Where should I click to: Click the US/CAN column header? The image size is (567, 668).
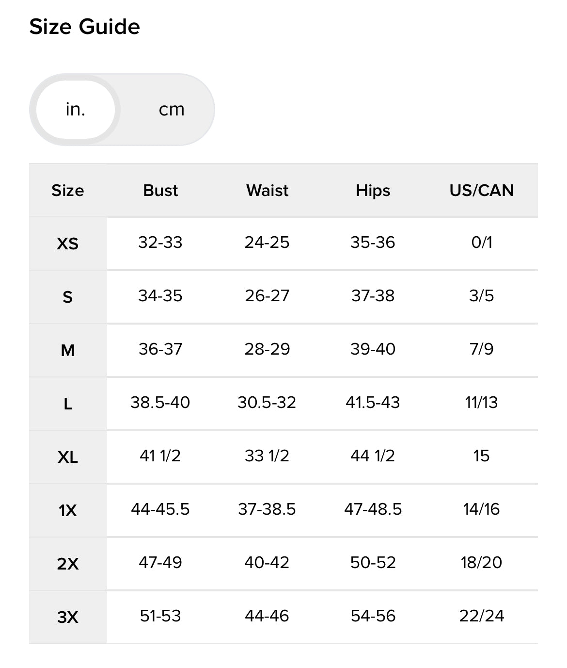pos(481,190)
